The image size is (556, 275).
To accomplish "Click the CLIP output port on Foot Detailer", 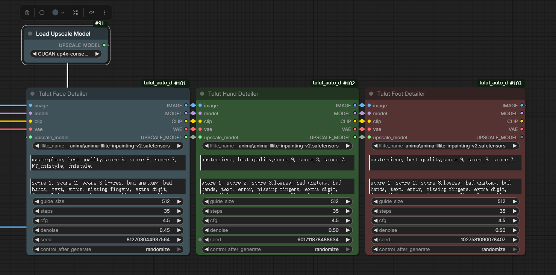I will tap(522, 121).
